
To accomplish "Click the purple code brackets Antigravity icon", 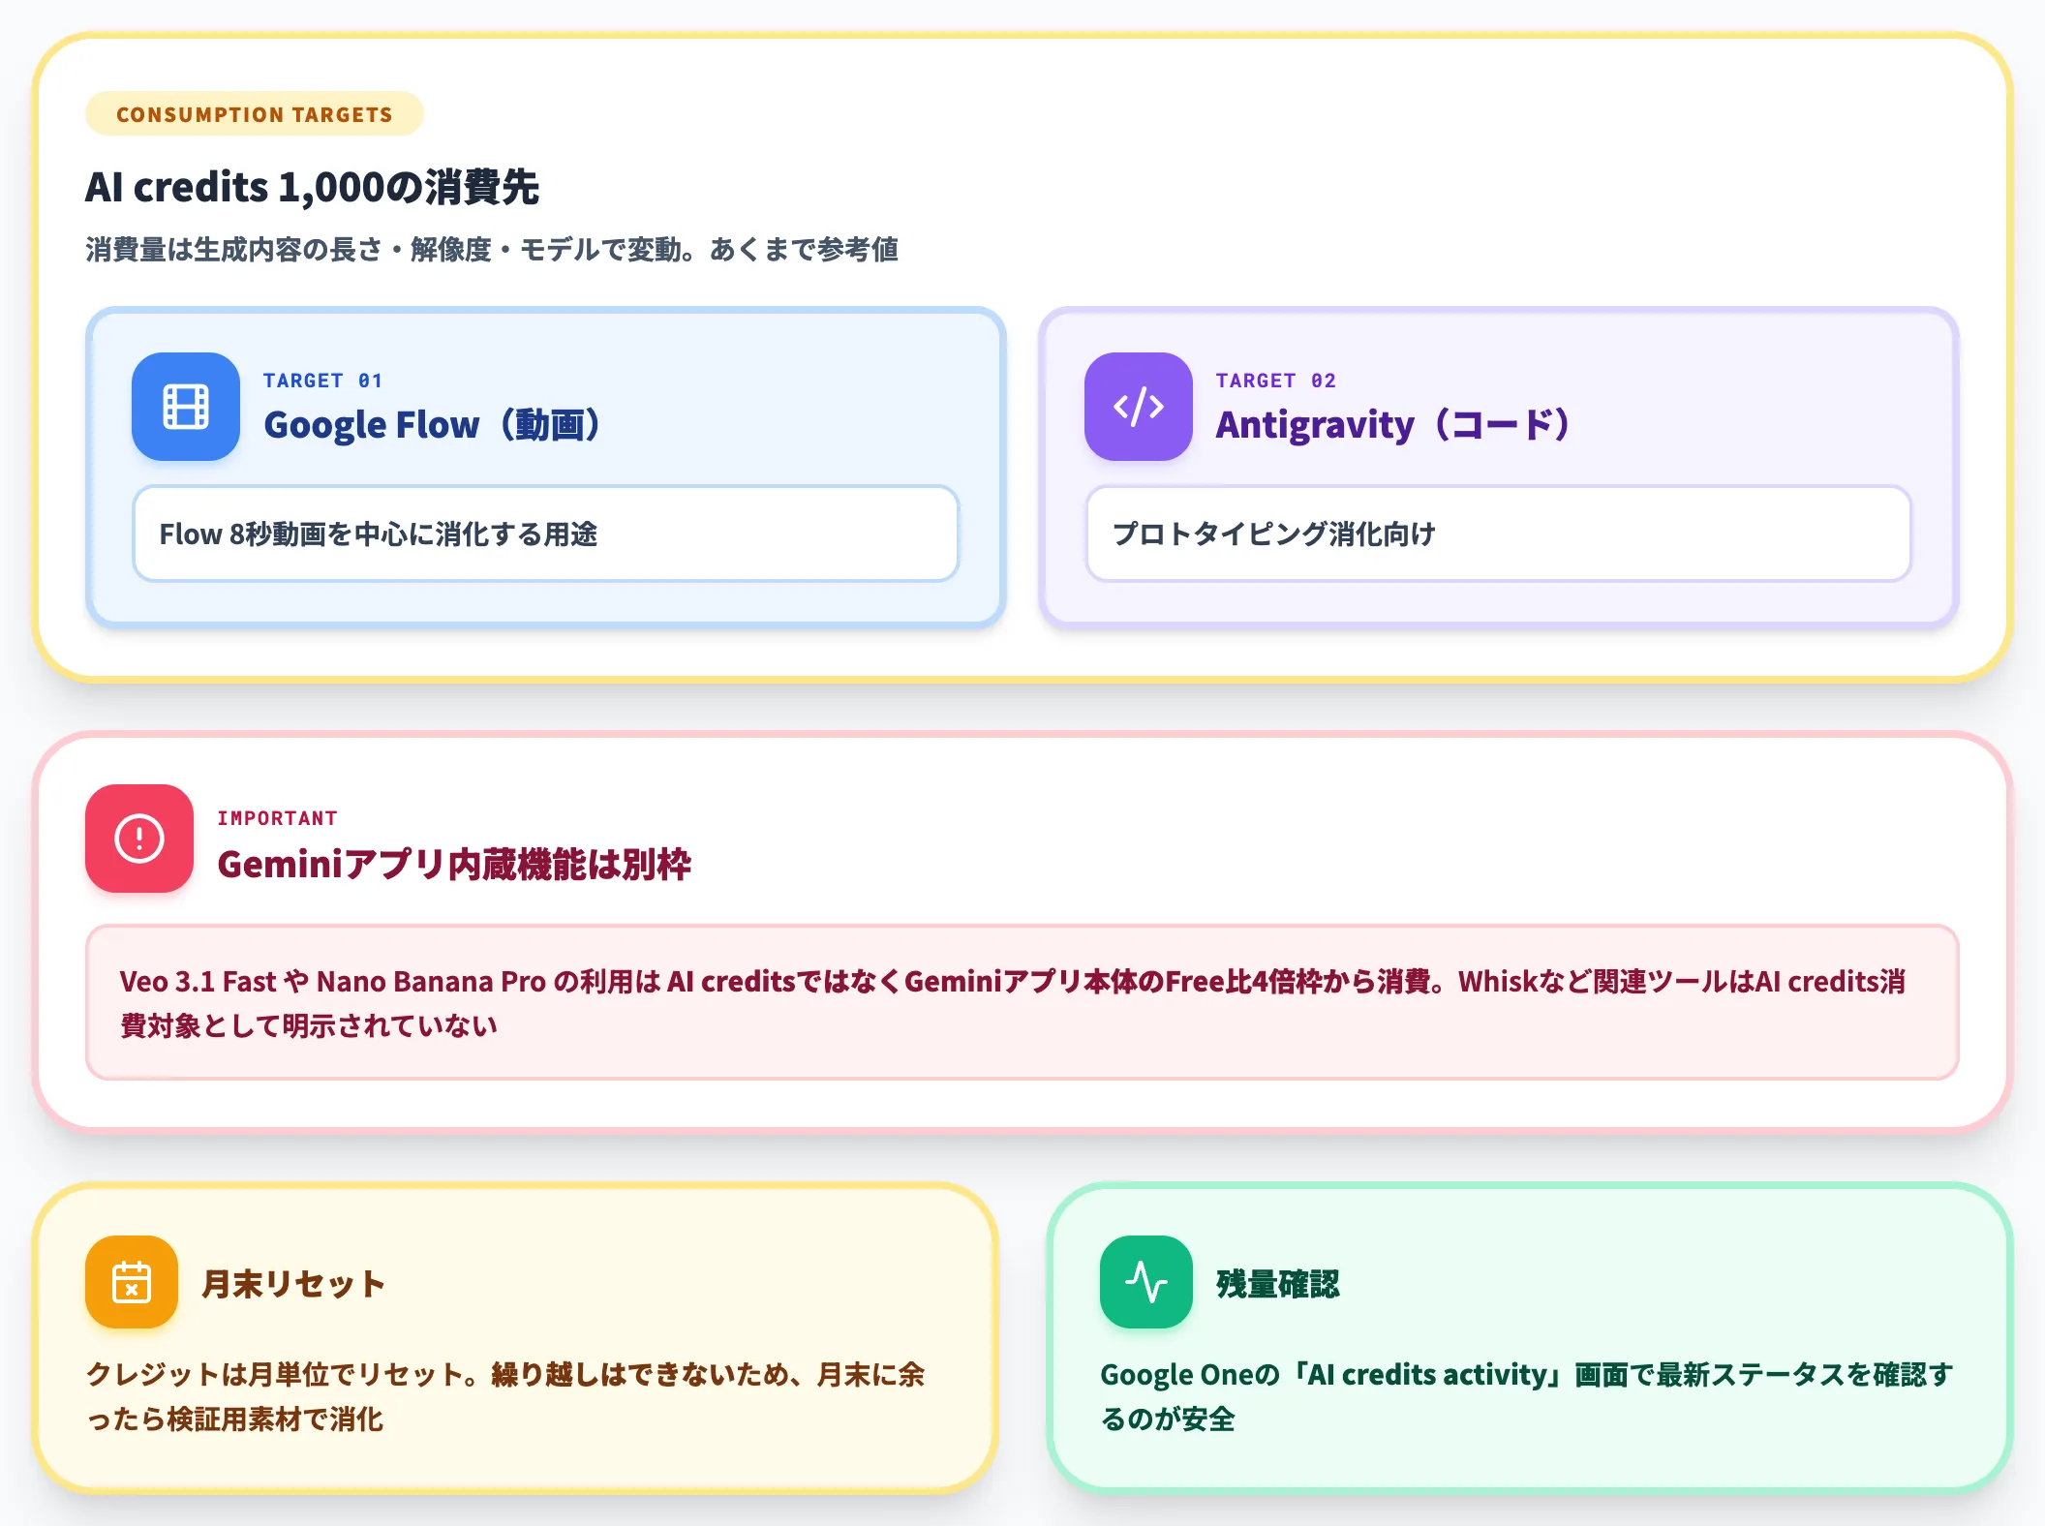I will coord(1139,407).
